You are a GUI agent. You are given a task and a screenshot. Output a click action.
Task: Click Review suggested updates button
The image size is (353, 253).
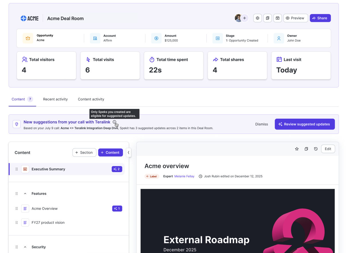[x=305, y=124]
